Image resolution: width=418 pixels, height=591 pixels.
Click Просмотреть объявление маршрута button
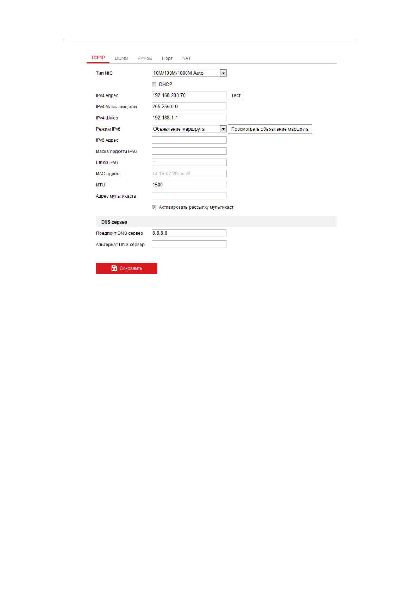[270, 129]
